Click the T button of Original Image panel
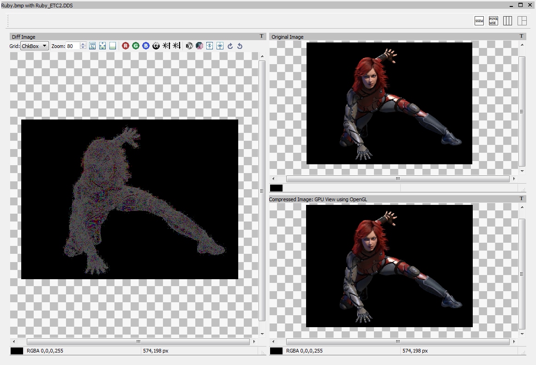Image resolution: width=536 pixels, height=365 pixels. 522,36
